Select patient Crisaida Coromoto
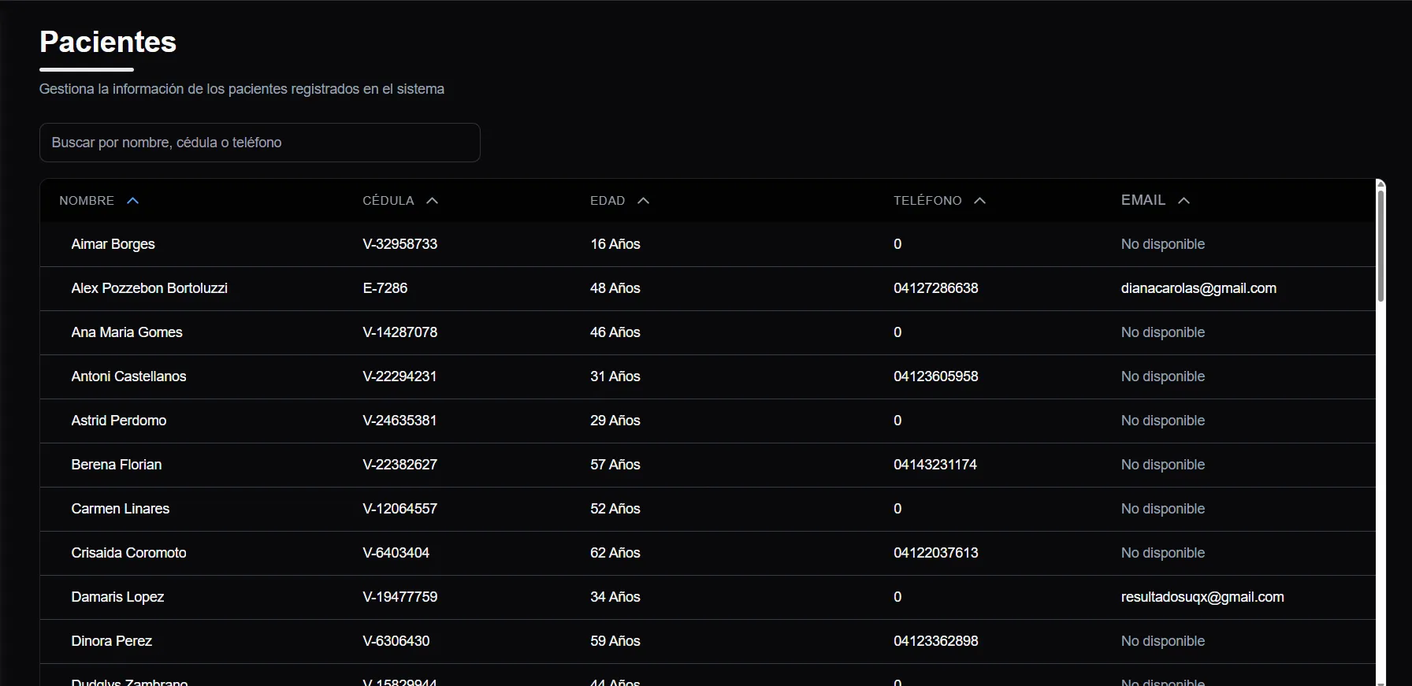Screen dimensions: 1412x686 (x=129, y=553)
